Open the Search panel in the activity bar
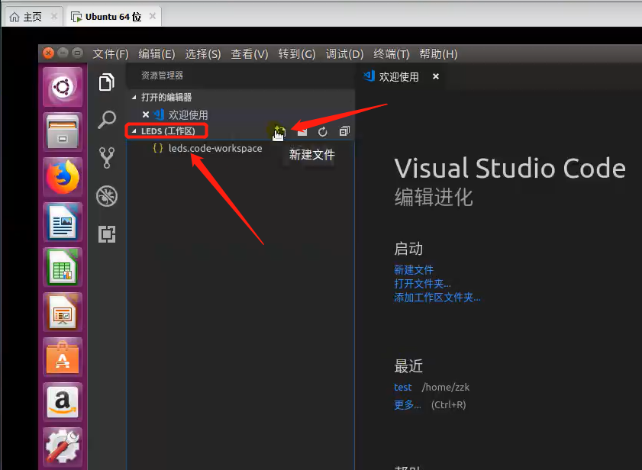The height and width of the screenshot is (470, 642). 107,120
